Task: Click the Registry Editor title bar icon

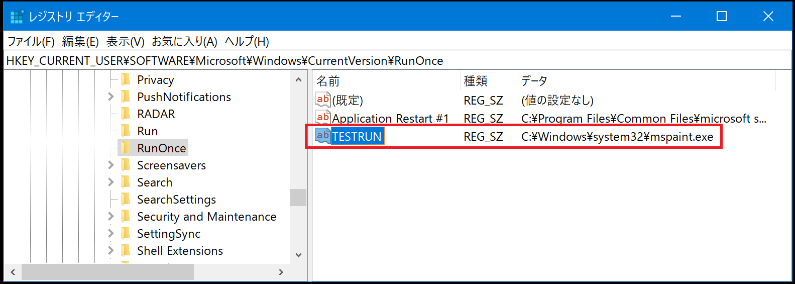Action: click(x=17, y=17)
